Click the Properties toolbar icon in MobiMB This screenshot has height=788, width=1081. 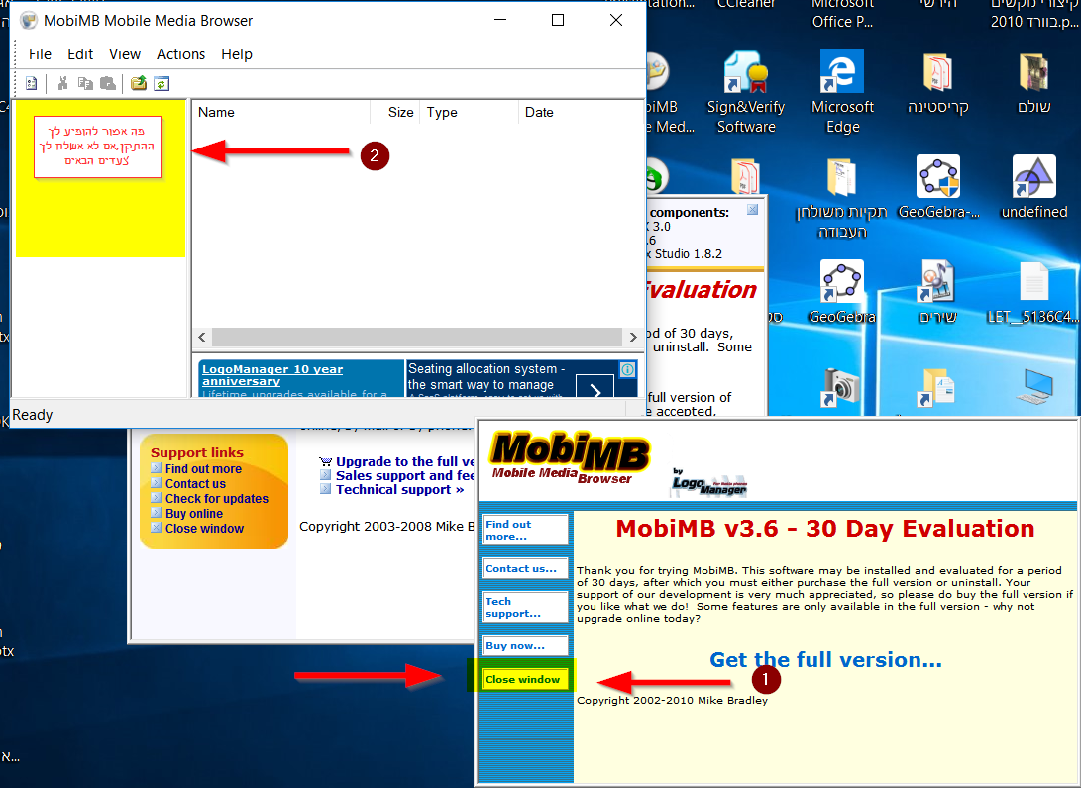coord(32,84)
